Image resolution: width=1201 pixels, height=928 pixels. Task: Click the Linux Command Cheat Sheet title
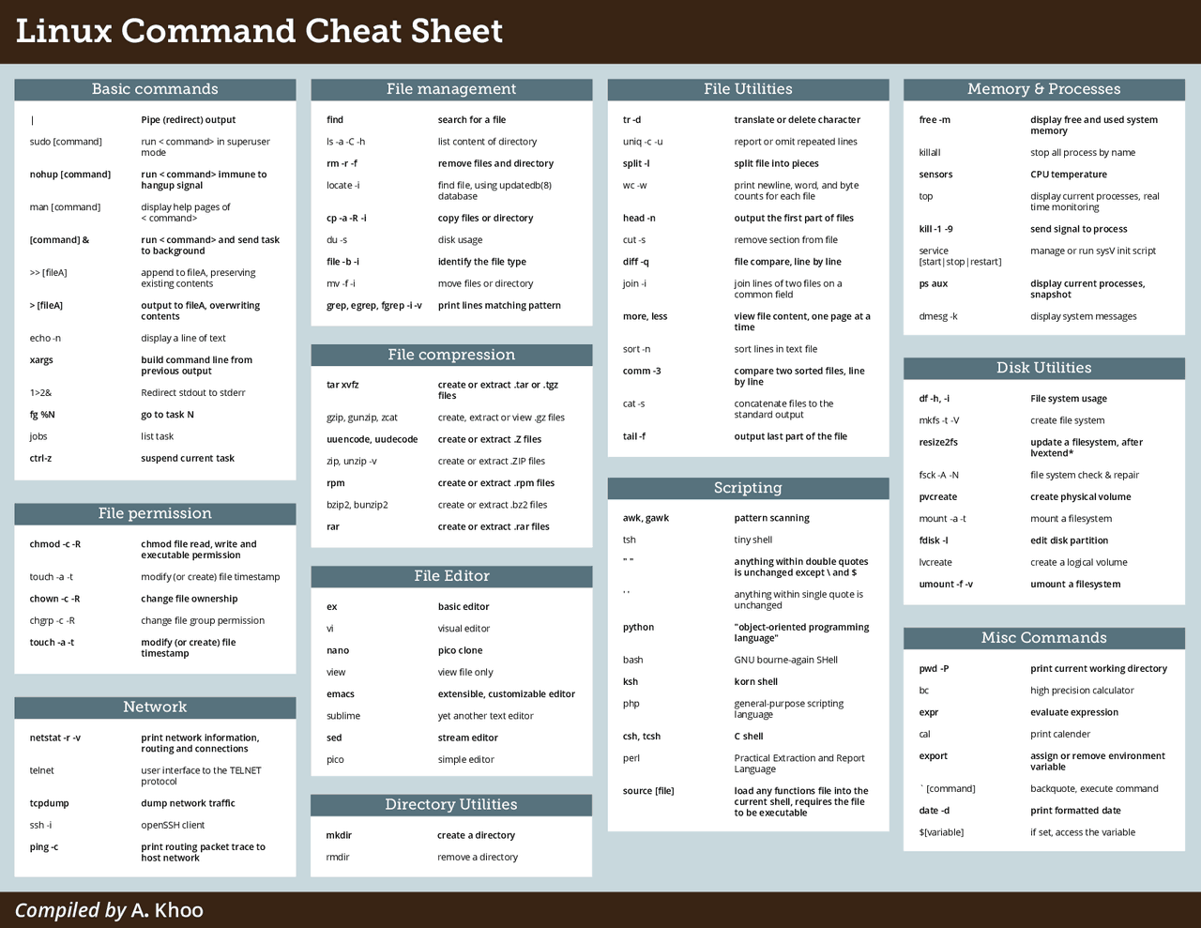(258, 31)
